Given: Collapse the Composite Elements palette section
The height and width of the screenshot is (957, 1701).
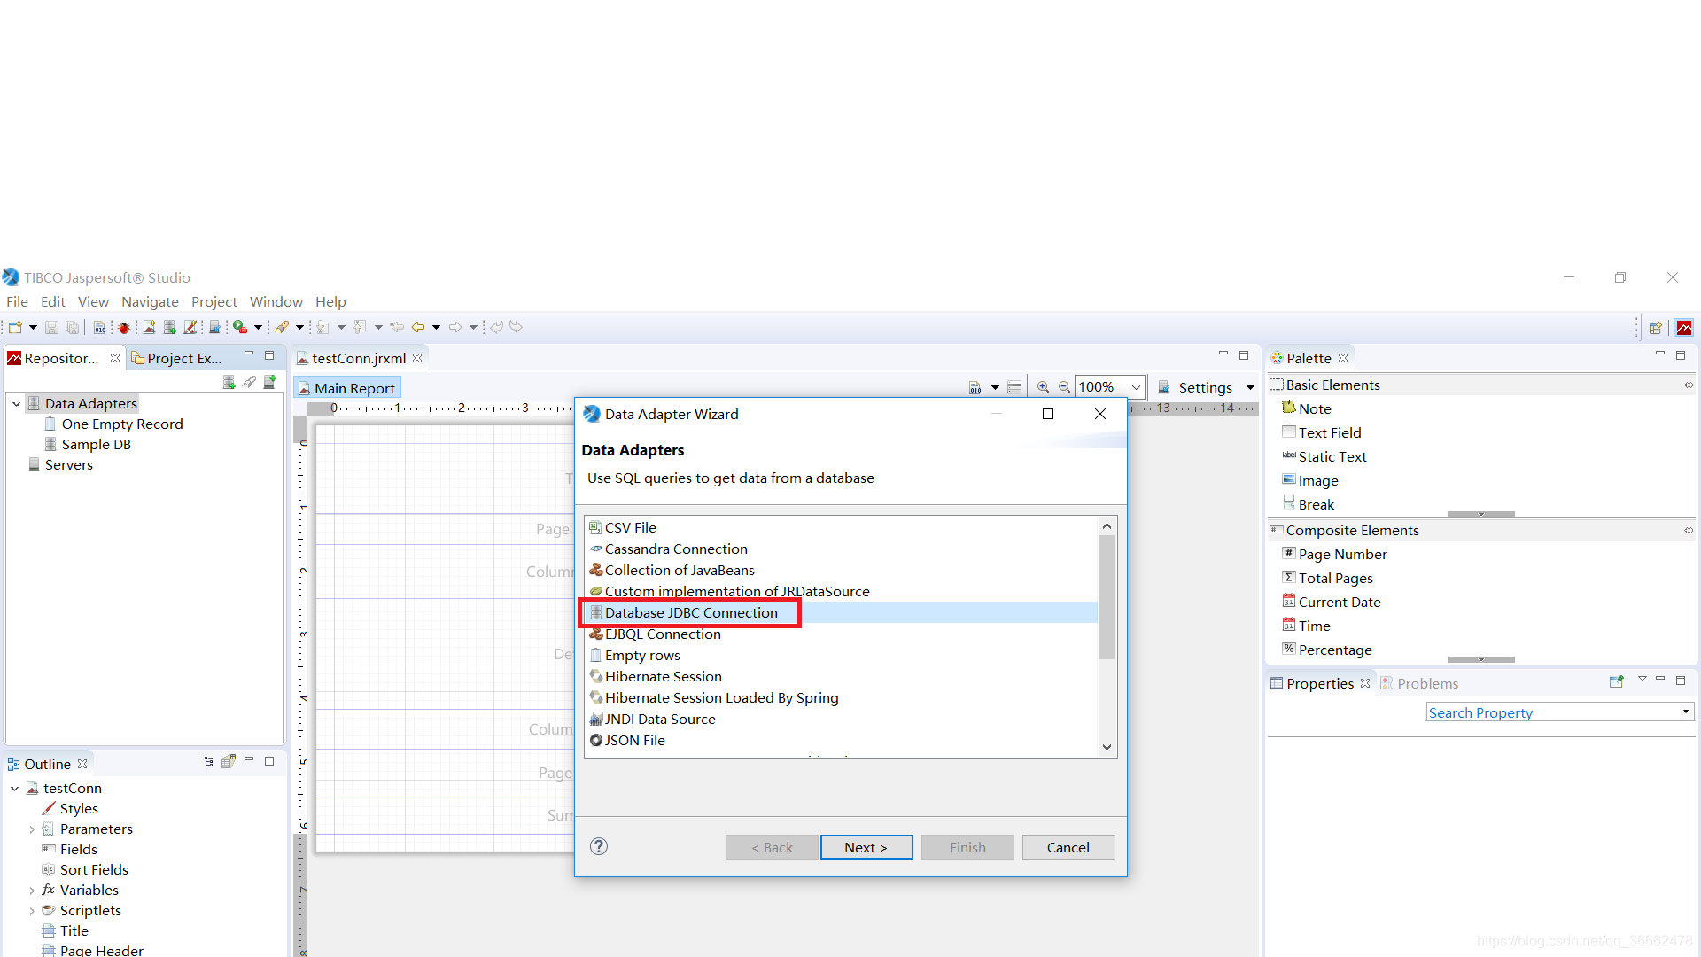Looking at the screenshot, I should pyautogui.click(x=1689, y=530).
